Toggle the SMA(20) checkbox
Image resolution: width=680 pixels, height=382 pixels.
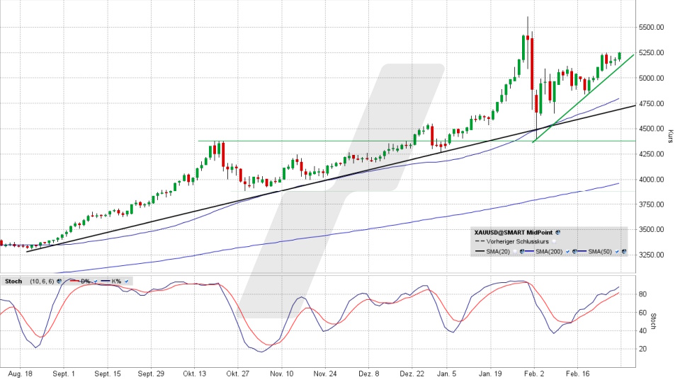tap(514, 251)
